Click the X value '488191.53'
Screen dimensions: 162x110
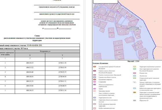[x=30, y=81]
